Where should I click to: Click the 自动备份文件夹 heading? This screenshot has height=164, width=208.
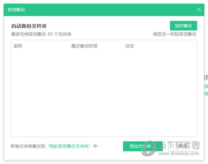(29, 26)
